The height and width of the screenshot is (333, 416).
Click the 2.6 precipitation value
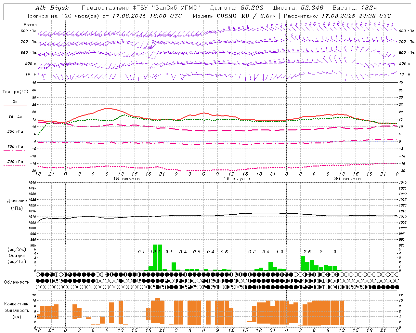coord(266,252)
